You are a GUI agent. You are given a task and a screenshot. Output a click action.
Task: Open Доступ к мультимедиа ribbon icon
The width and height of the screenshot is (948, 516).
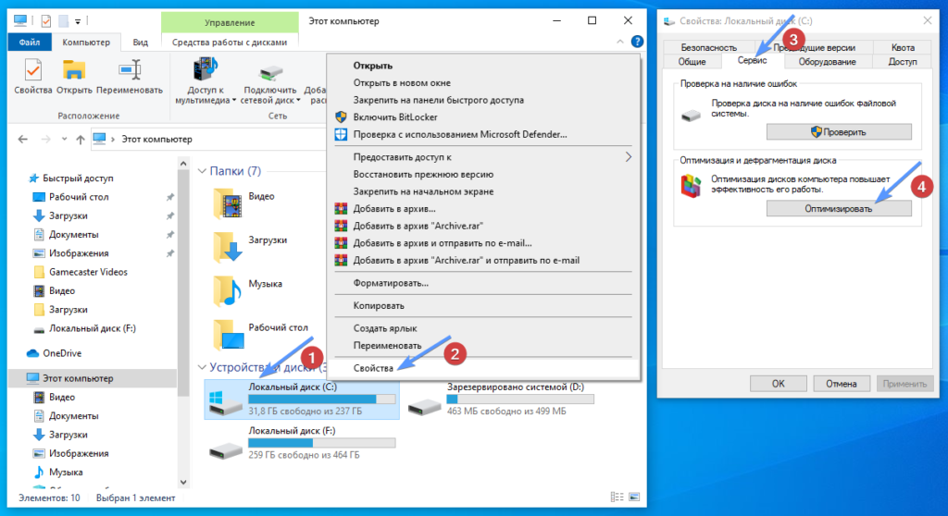coord(204,72)
